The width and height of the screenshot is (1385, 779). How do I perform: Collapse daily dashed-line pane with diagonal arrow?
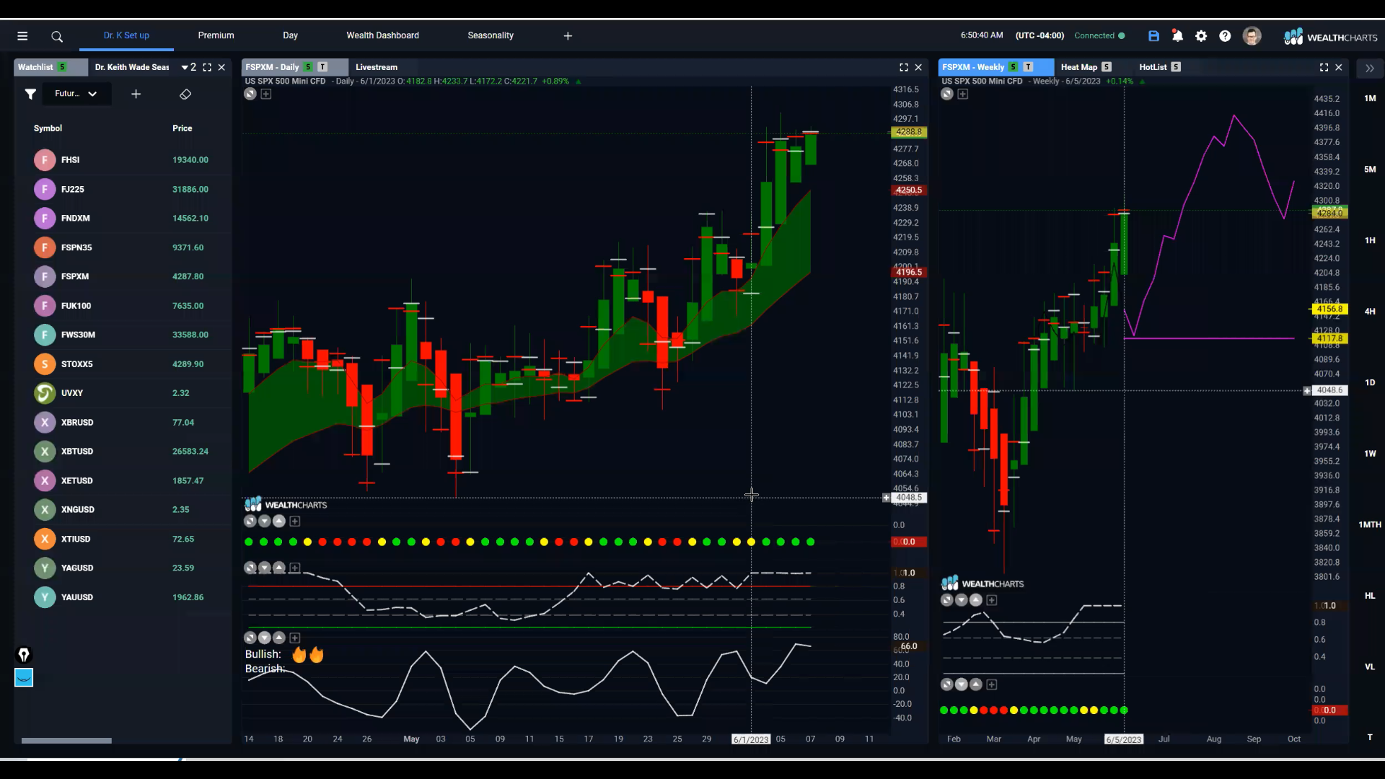[x=250, y=568]
